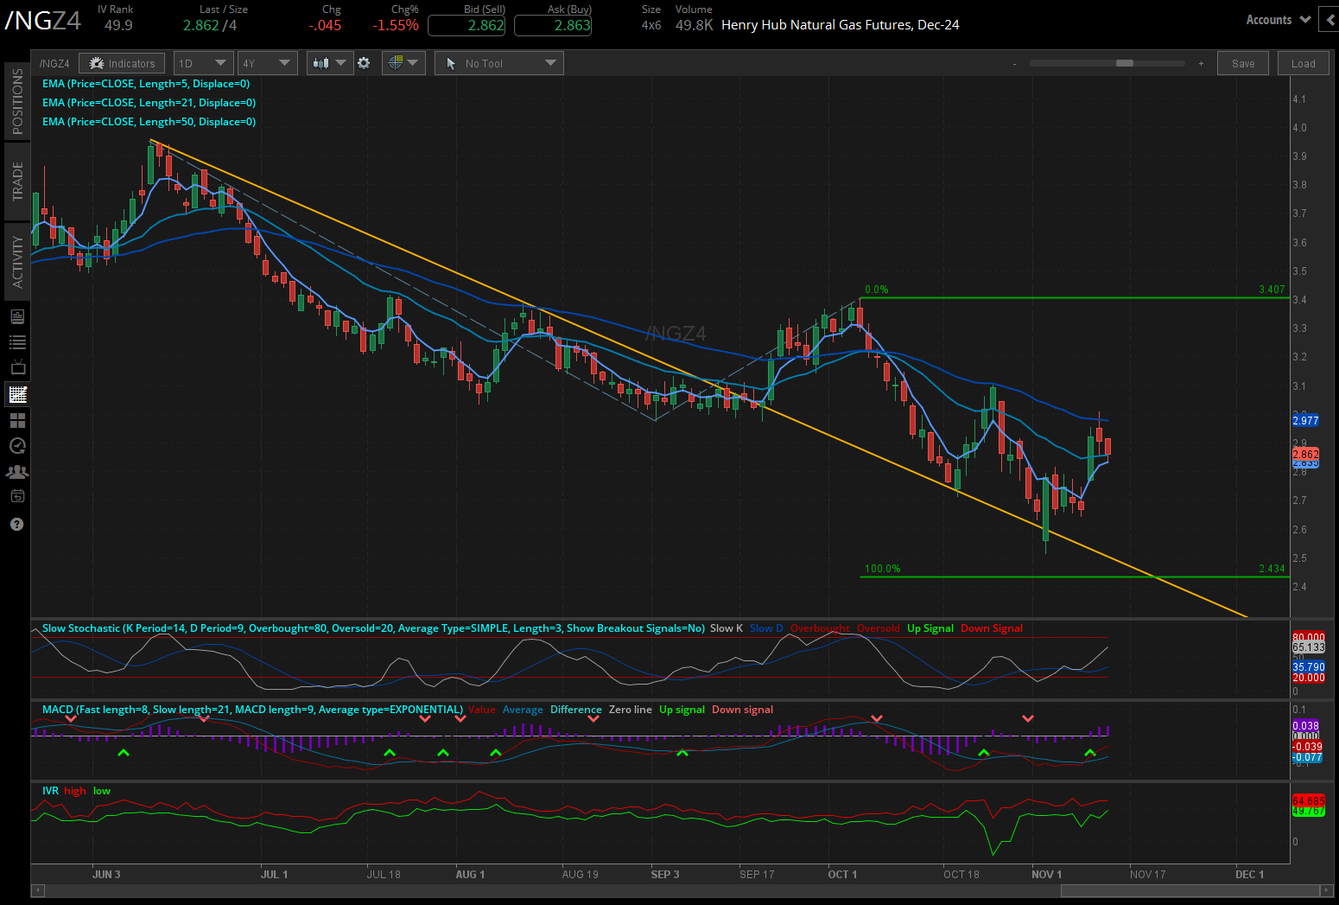Expand the 1D aggregation dropdown
Screen dimensions: 1339x905
coord(203,63)
